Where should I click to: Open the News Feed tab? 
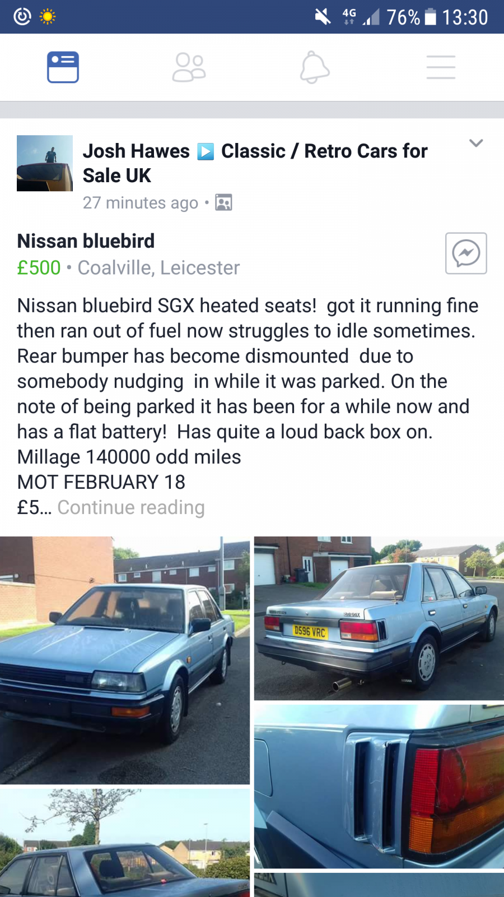tap(63, 67)
